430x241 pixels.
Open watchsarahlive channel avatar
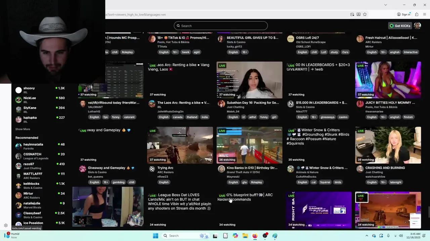[360, 169]
